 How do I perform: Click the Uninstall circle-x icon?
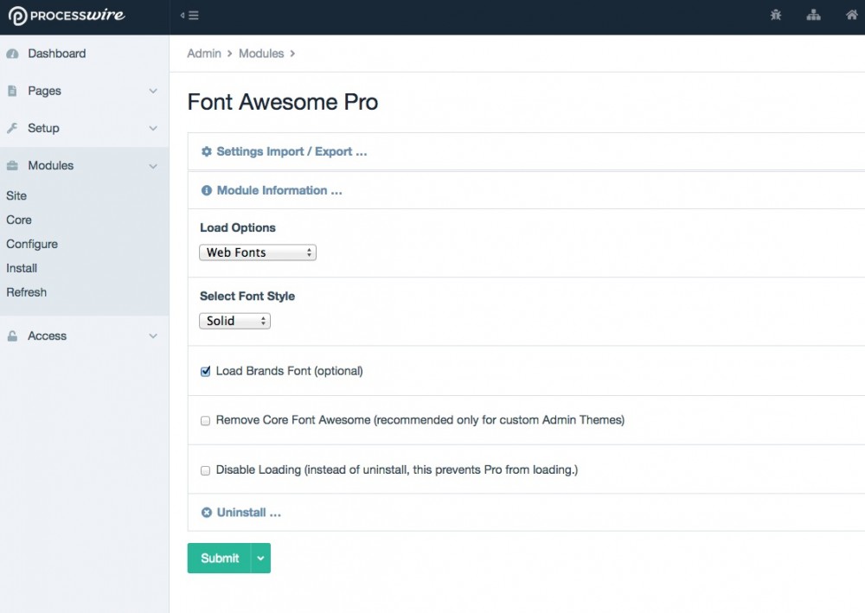(207, 513)
